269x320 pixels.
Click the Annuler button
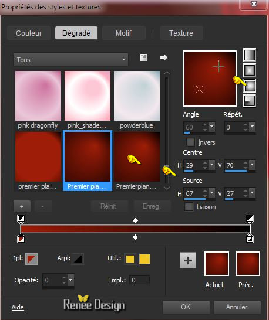coord(237,307)
